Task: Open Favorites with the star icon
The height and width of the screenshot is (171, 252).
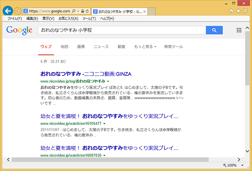Action: coord(238,11)
